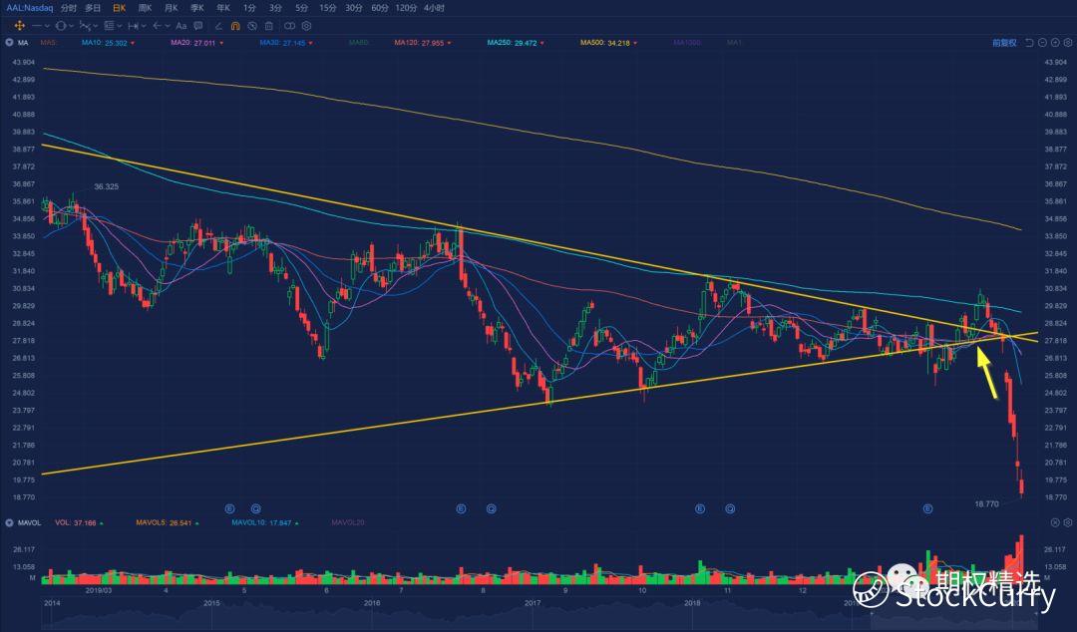1077x632 pixels.
Task: Click the 2016 marker on the timeline navigator
Action: (372, 603)
